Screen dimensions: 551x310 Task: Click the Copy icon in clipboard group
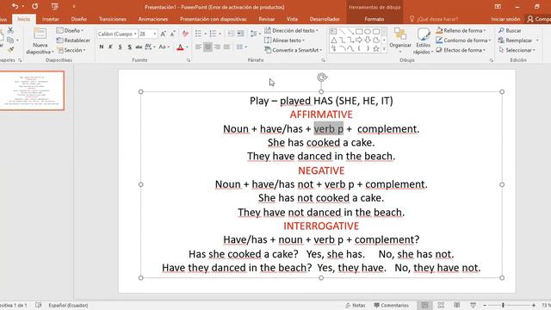[x=10, y=40]
